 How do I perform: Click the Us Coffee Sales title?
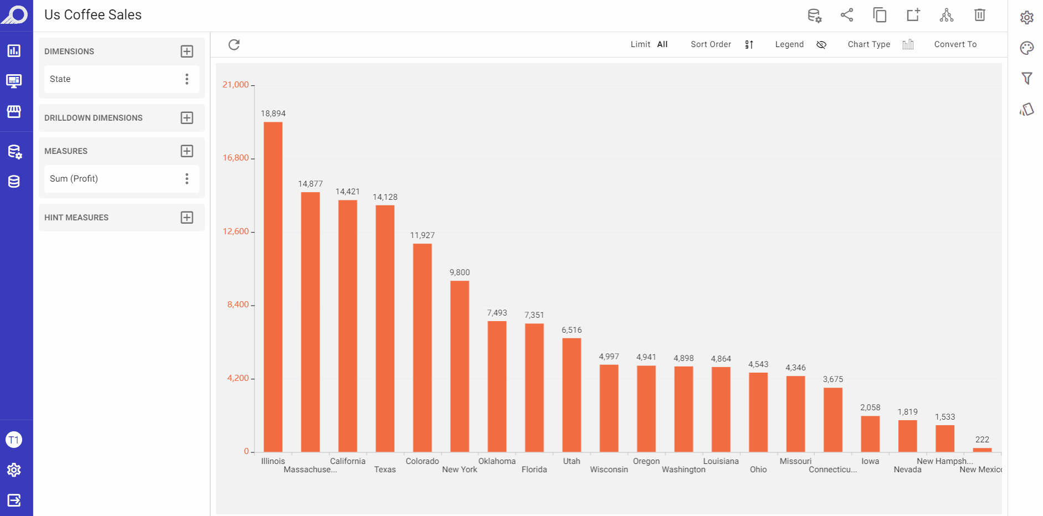(93, 15)
